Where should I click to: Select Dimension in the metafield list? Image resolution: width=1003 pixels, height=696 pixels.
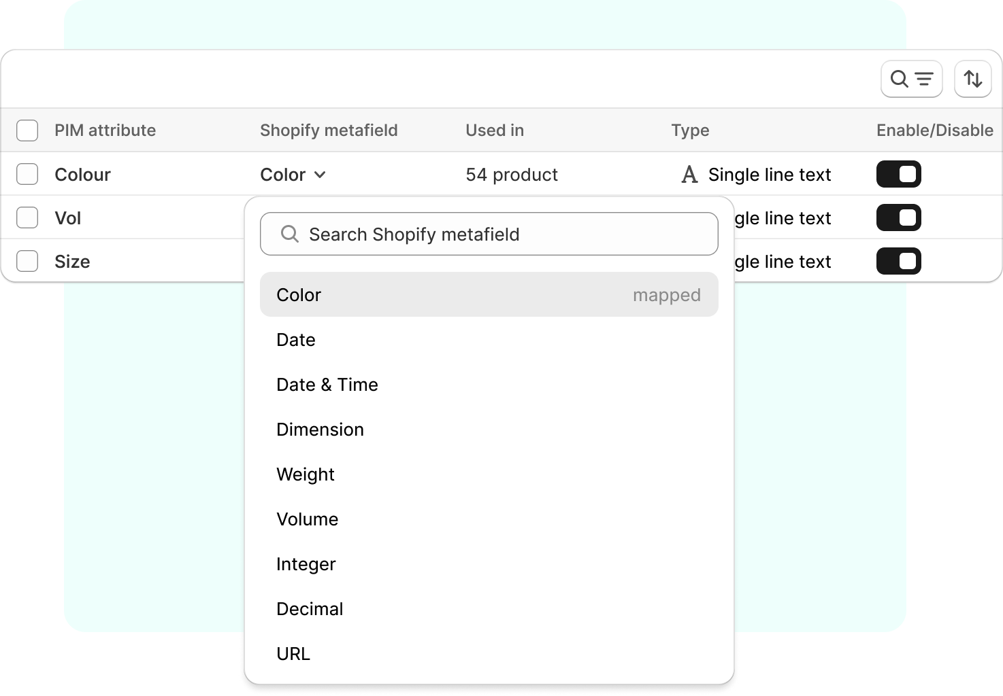click(x=320, y=430)
